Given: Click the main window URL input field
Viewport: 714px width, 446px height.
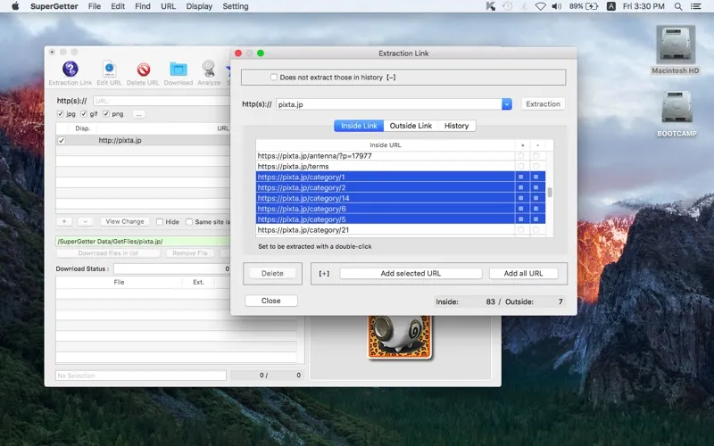Looking at the screenshot, I should coord(162,101).
